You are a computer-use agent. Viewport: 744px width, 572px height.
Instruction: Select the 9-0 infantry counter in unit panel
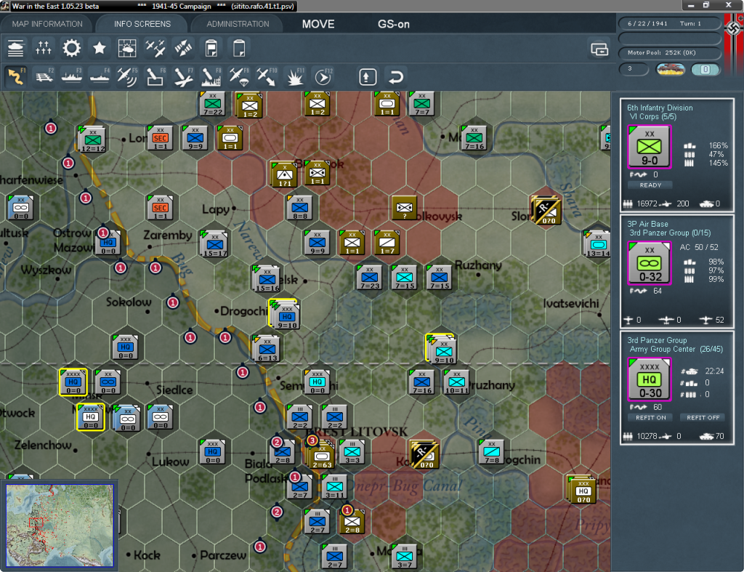click(x=649, y=147)
